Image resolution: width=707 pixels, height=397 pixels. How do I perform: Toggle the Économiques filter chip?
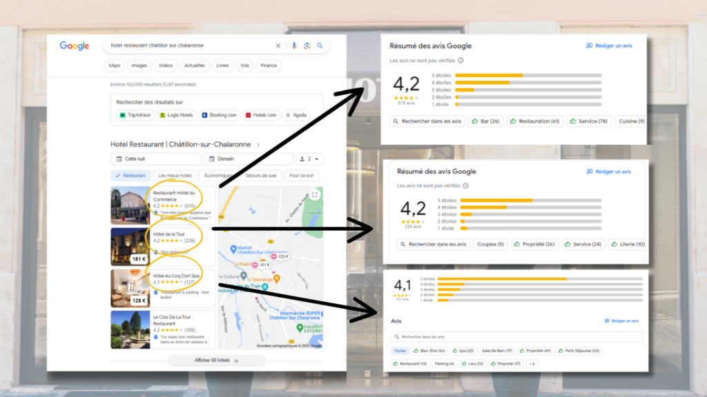pos(219,176)
